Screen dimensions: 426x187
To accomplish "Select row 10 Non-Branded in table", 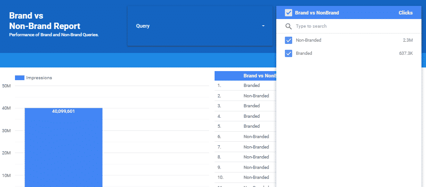I will [x=245, y=177].
